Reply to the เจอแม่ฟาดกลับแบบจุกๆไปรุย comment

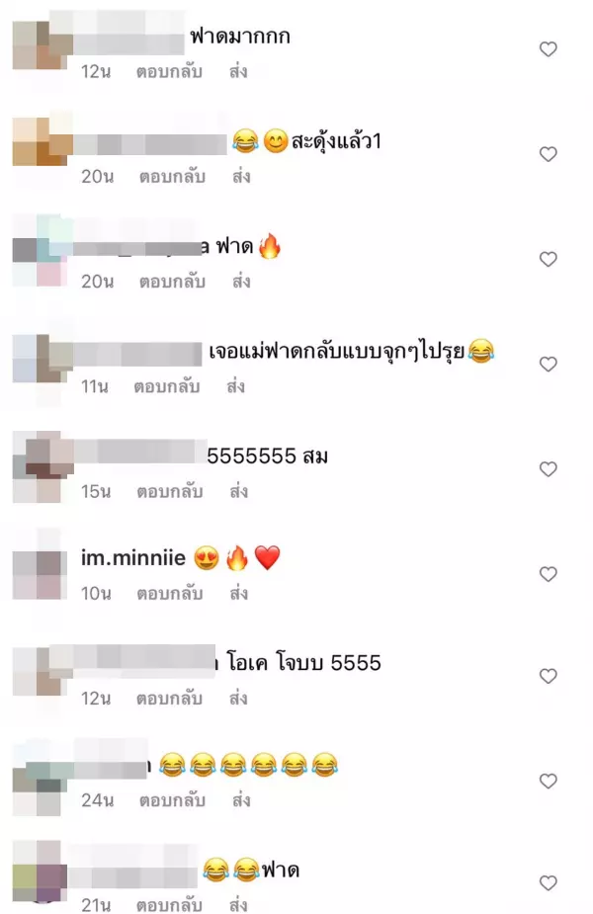tap(167, 386)
